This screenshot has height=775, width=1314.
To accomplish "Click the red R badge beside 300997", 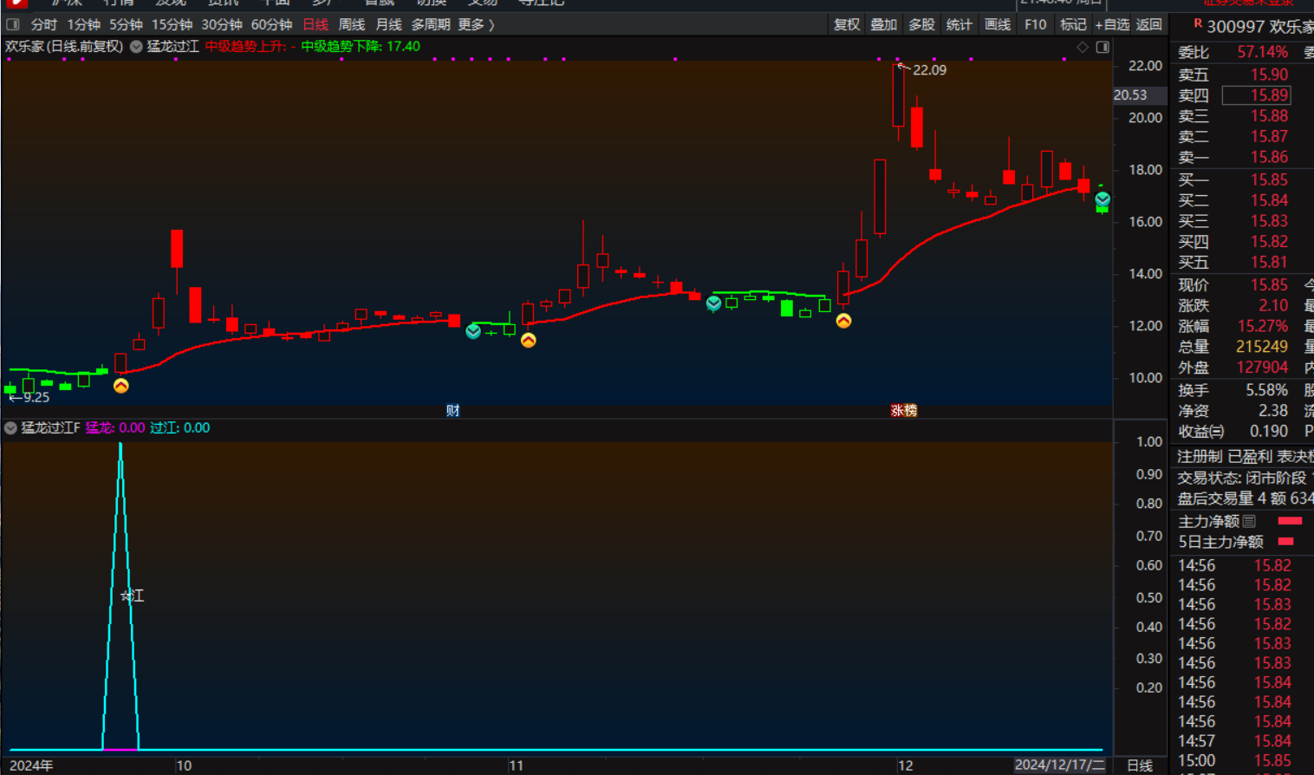I will (x=1198, y=24).
